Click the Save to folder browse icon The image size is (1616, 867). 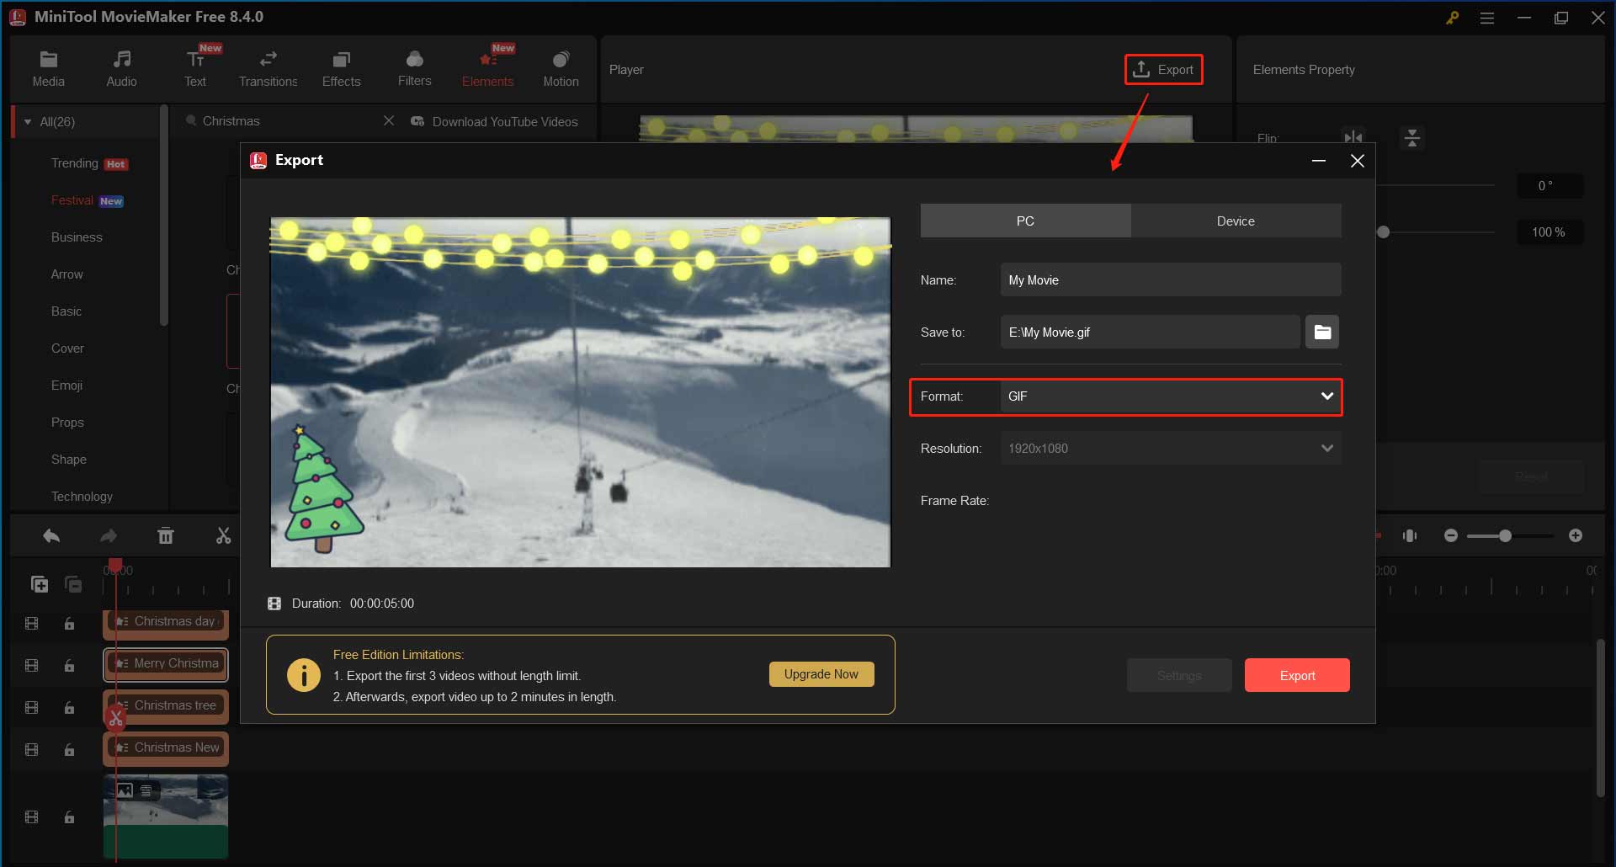pyautogui.click(x=1321, y=332)
